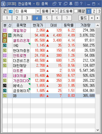Sort by the 현재가 column header
The height and width of the screenshot is (134, 102).
tap(38, 25)
